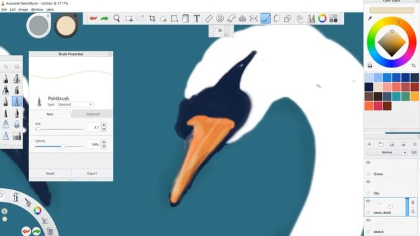420x236 pixels.
Task: Increase Opacity with up stepper arrow
Action: (104, 142)
